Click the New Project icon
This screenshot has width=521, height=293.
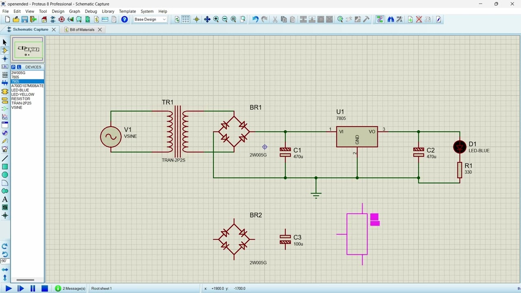tap(7, 19)
